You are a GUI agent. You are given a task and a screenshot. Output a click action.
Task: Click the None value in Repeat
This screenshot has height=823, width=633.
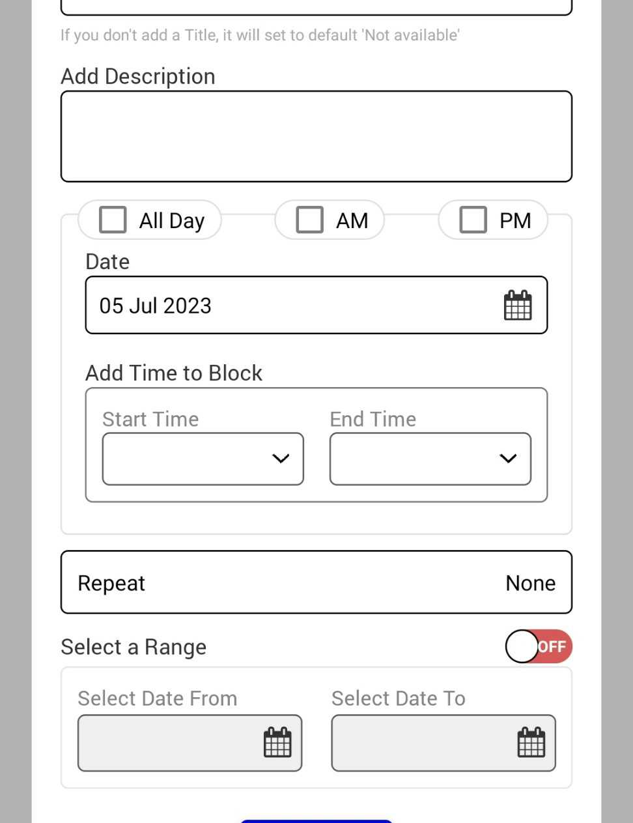530,583
